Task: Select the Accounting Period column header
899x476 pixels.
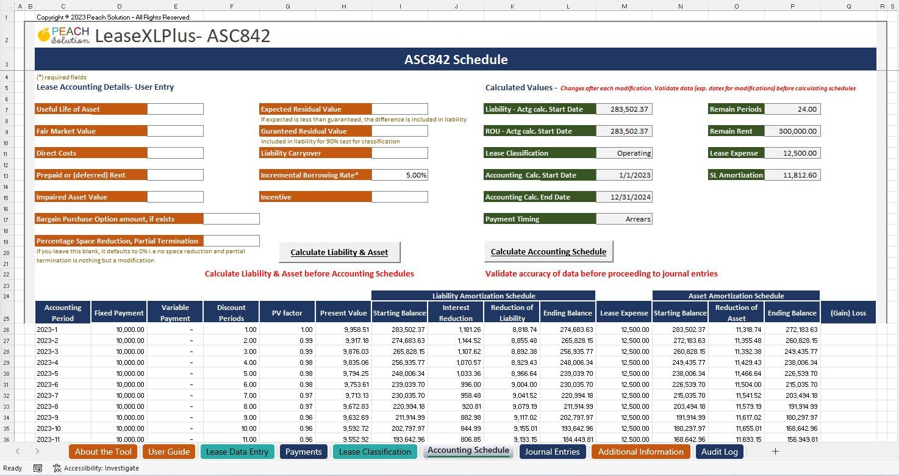Action: 63,312
